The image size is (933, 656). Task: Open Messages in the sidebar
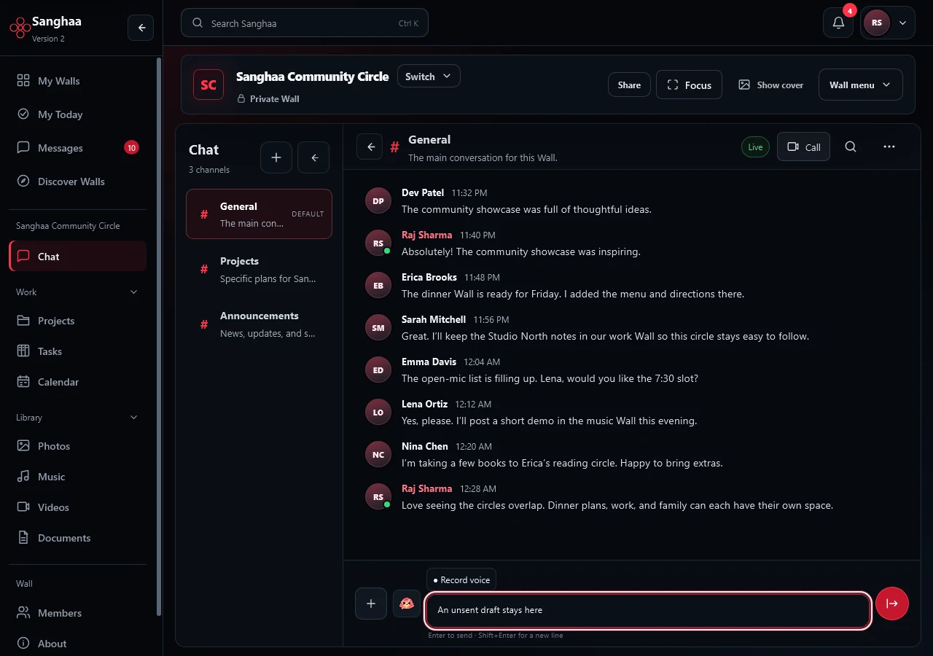(x=77, y=148)
